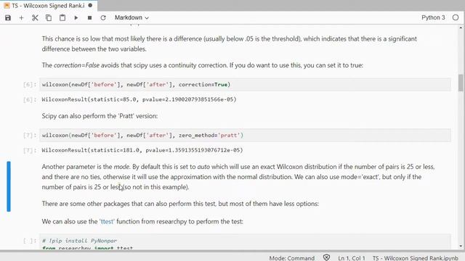Screen dimensions: 465x261
Task: Copy the selected cells icon
Action: 49,17
